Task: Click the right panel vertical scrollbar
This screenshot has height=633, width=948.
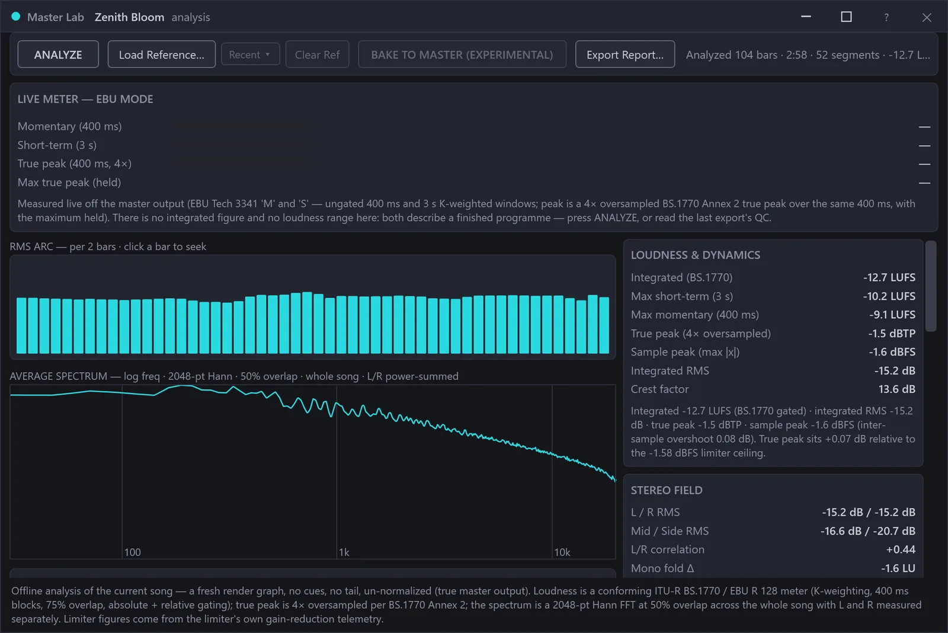Action: [931, 286]
